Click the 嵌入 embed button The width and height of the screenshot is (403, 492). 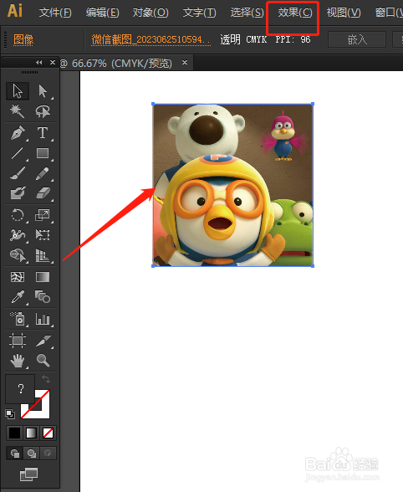coord(357,39)
